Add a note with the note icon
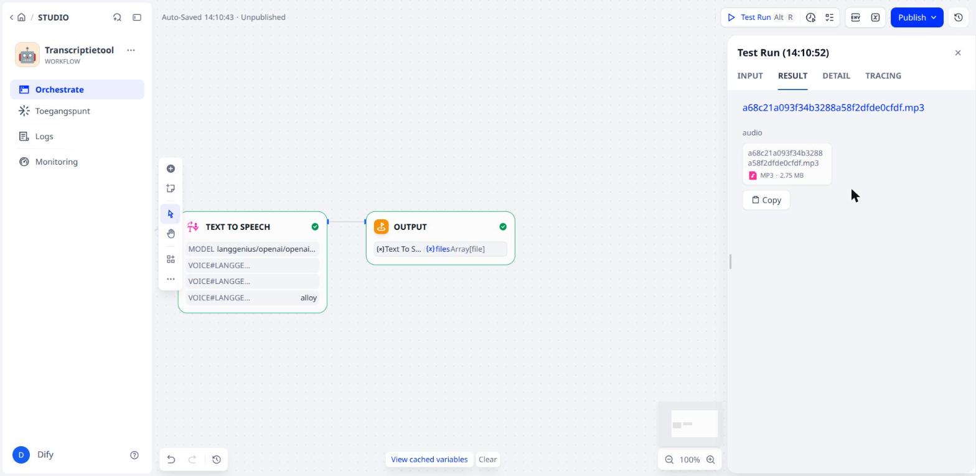 click(171, 188)
